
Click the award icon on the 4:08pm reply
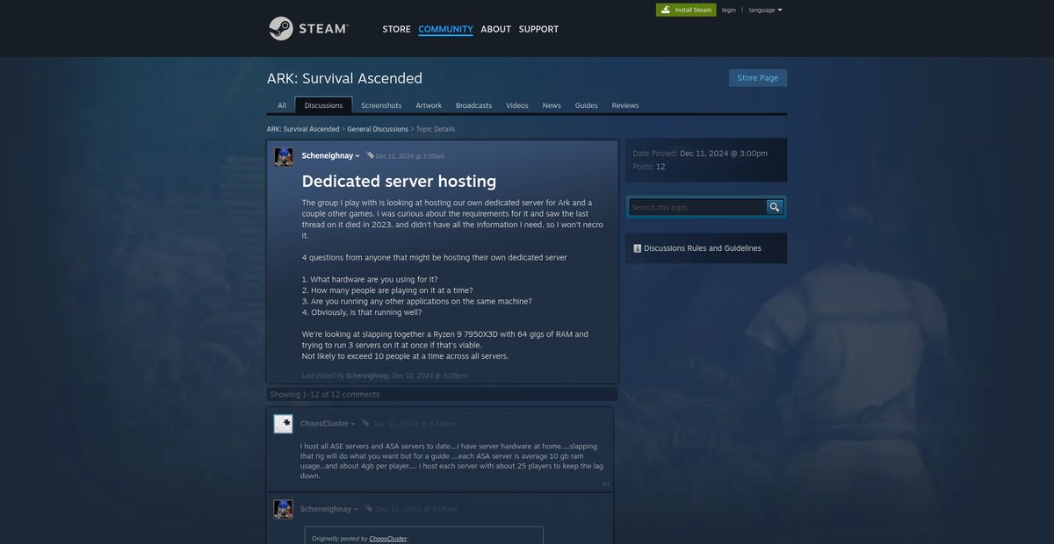click(x=369, y=509)
